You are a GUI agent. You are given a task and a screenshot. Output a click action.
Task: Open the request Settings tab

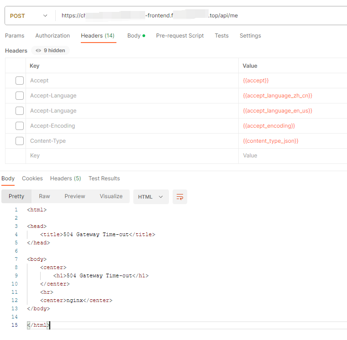point(250,36)
